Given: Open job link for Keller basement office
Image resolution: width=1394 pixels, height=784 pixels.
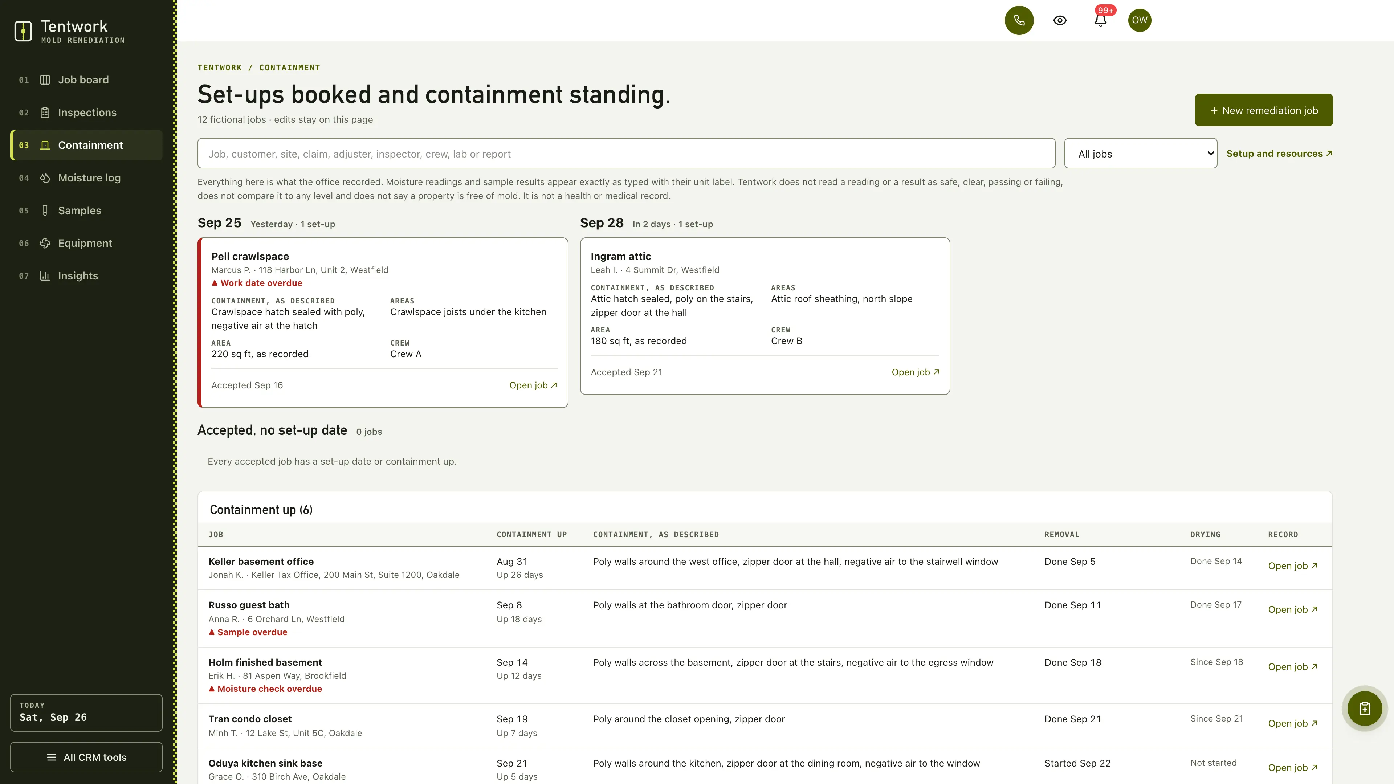Looking at the screenshot, I should (x=1293, y=566).
